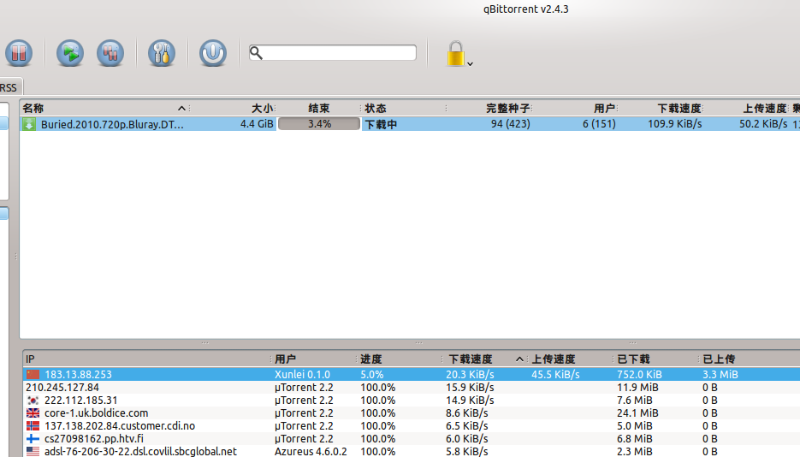Sort torrents by 下载速度 column header
Screen dimensions: 800x457
pos(661,108)
